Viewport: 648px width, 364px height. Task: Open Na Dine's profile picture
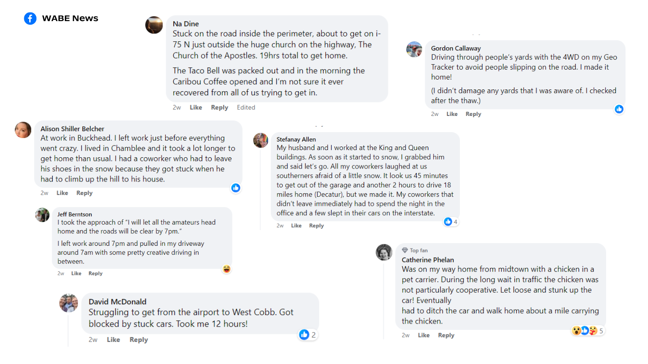coord(154,25)
